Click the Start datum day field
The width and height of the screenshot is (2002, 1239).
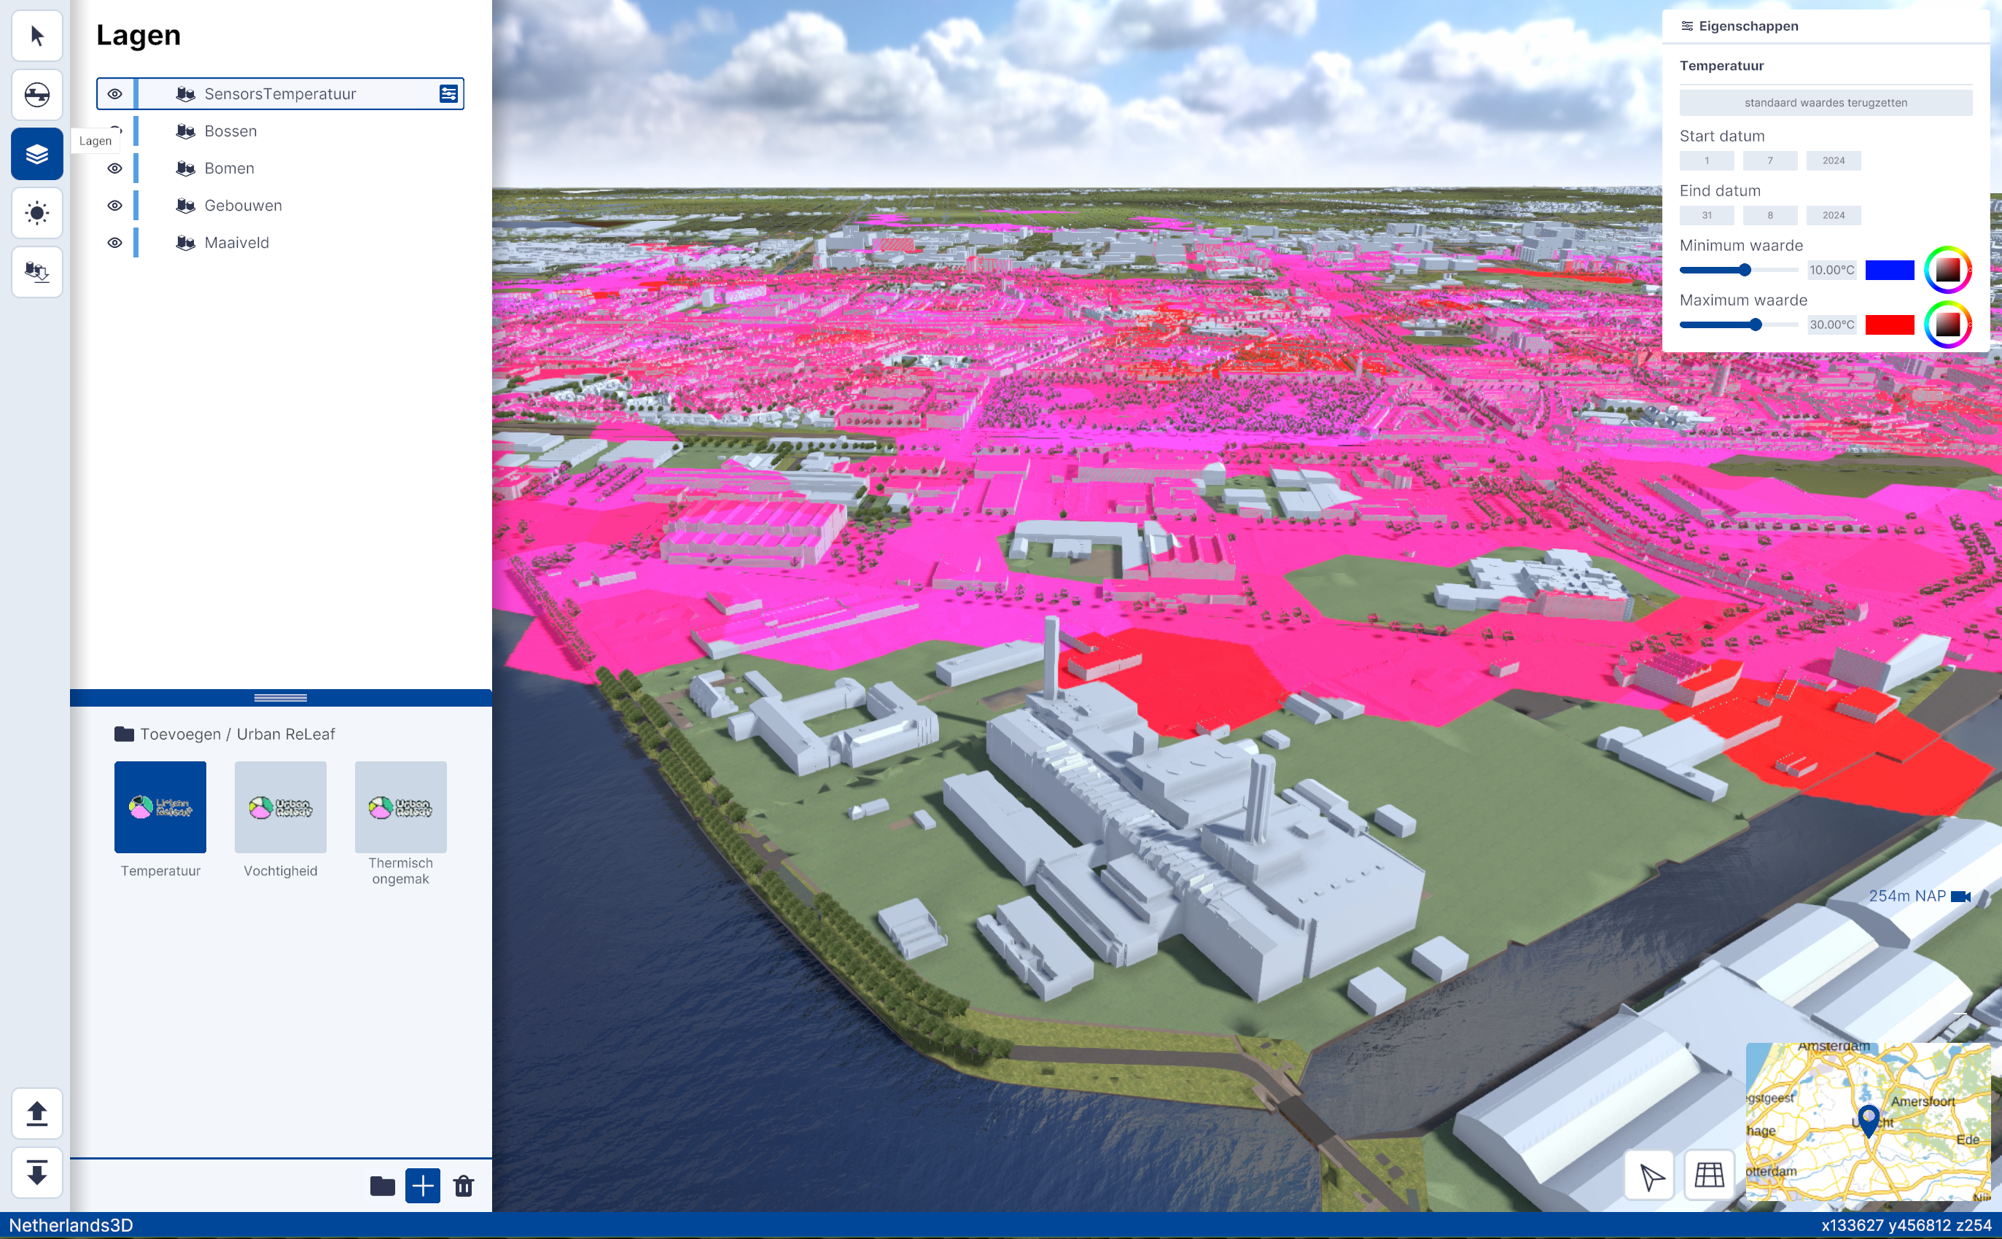tap(1707, 160)
